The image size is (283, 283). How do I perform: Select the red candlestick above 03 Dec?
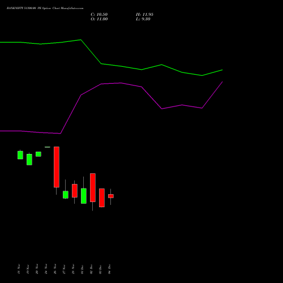(102, 198)
